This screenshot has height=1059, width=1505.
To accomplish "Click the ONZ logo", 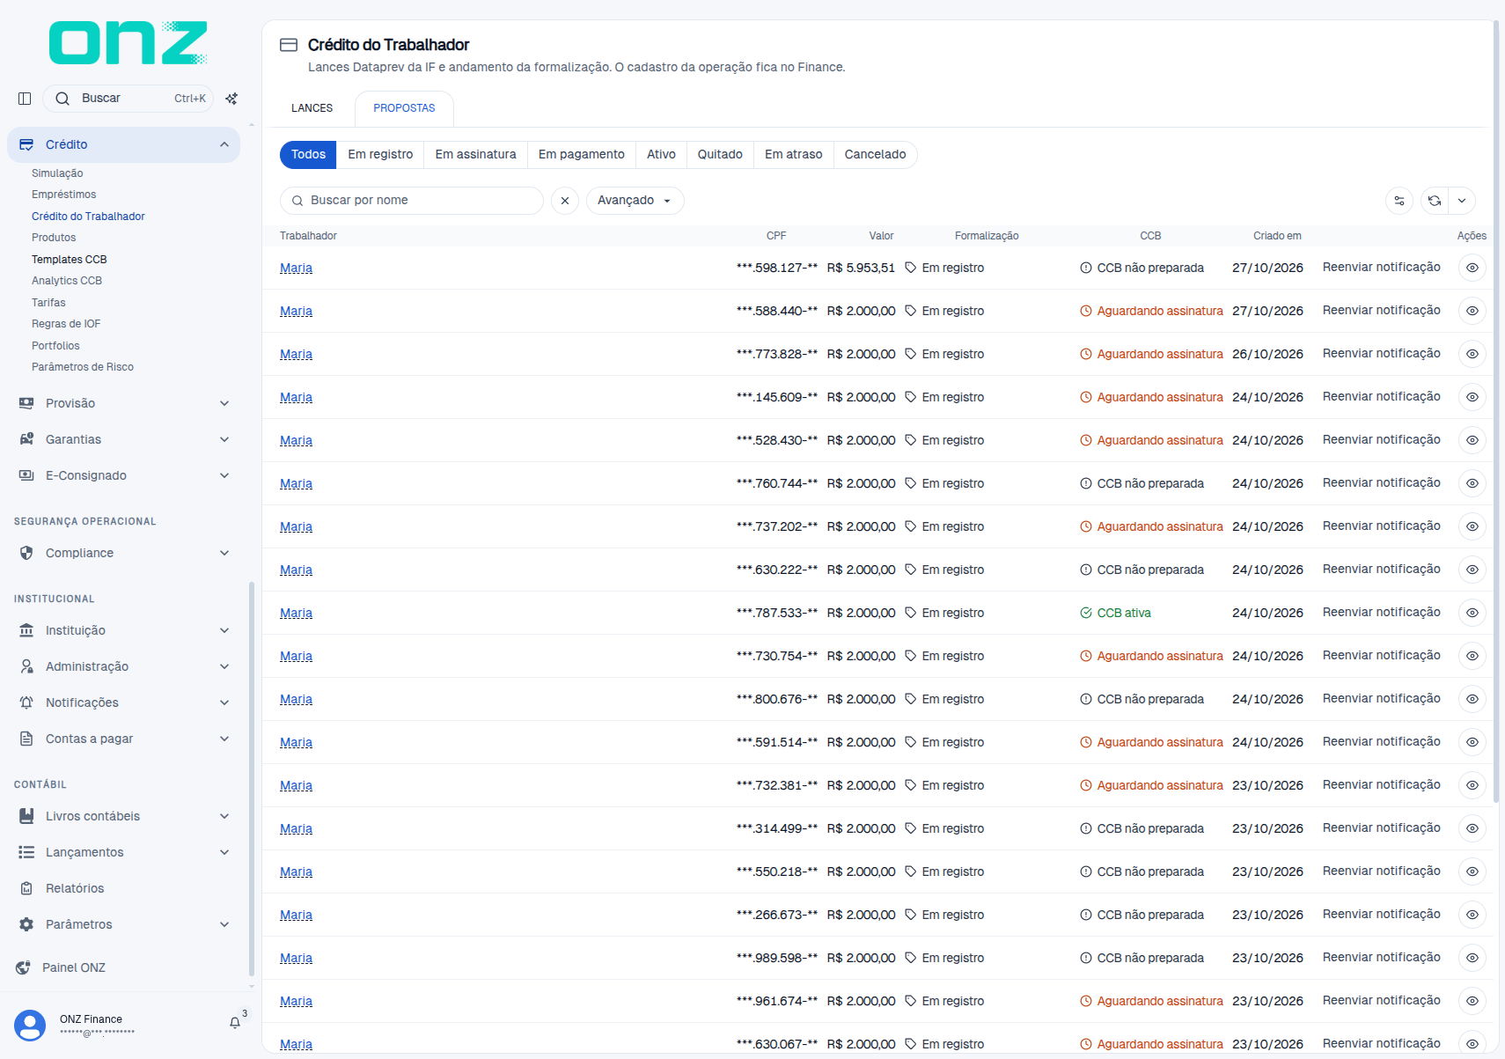I will pyautogui.click(x=128, y=43).
